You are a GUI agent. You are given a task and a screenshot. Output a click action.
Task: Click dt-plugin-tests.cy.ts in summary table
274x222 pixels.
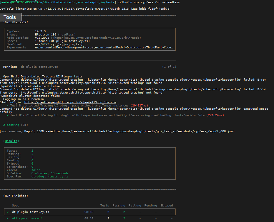click(x=30, y=212)
